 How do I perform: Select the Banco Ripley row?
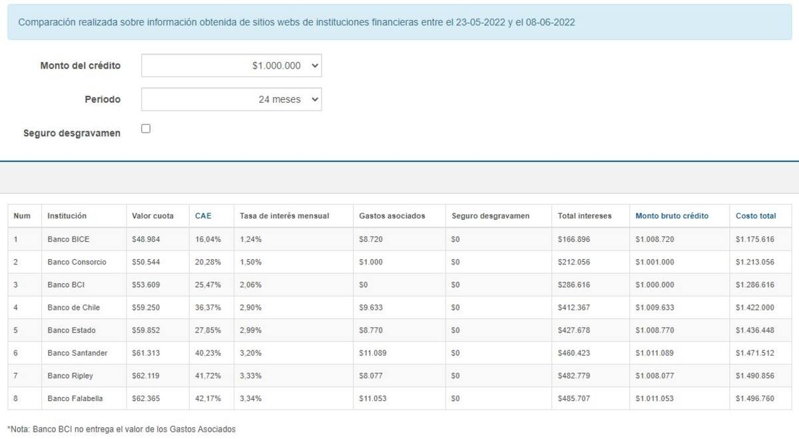pos(400,375)
